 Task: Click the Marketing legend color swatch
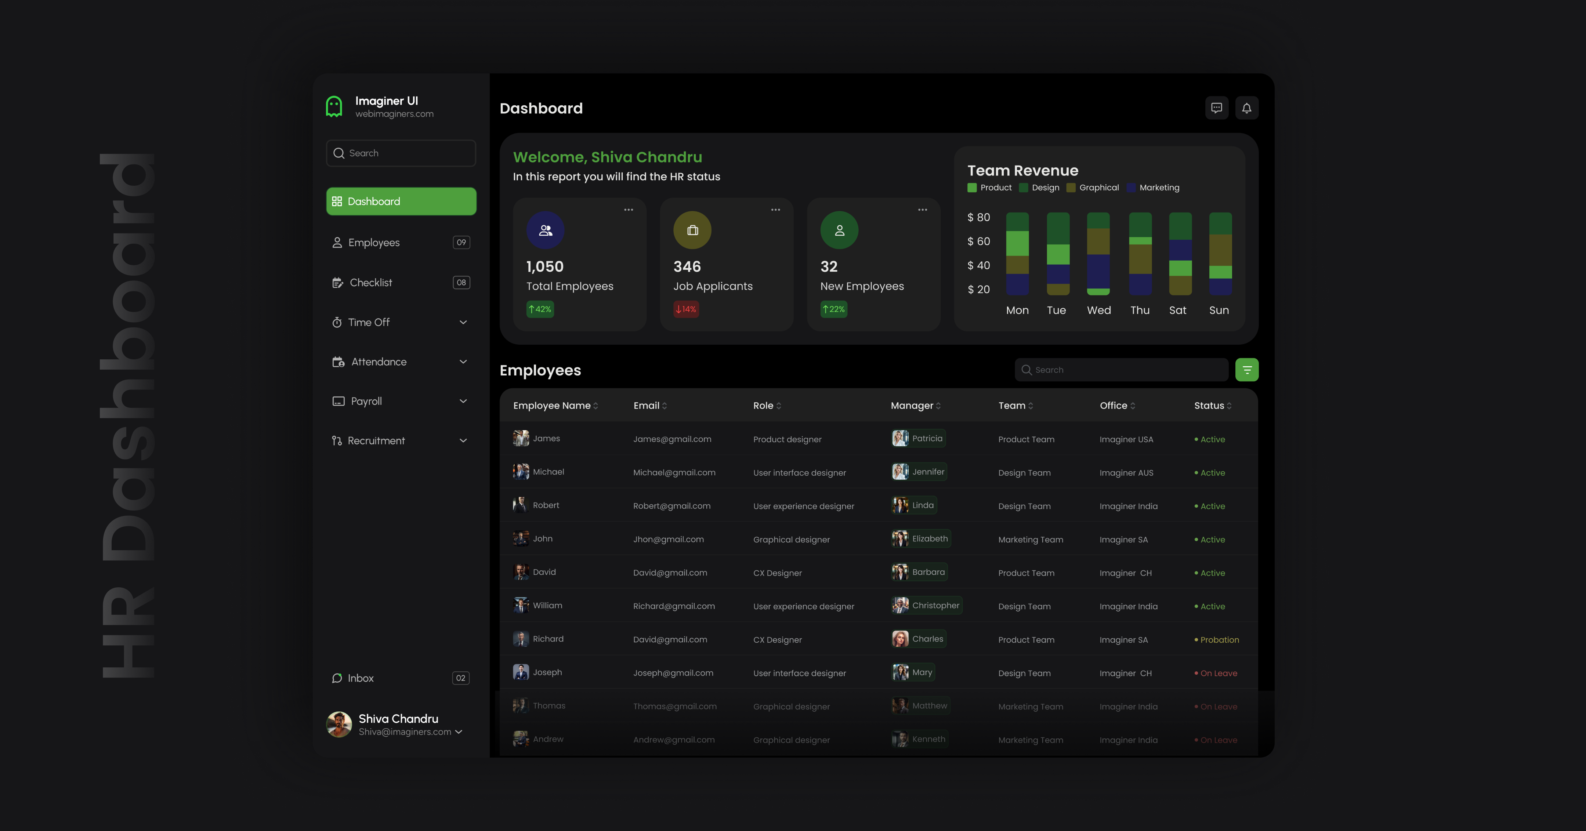pyautogui.click(x=1131, y=188)
